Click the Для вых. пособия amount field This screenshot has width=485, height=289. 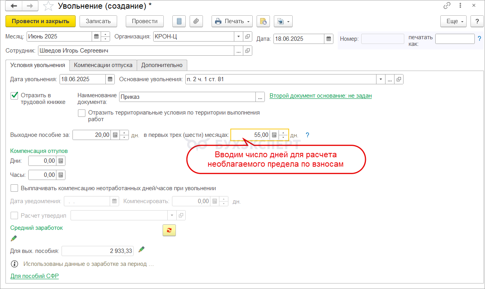click(x=98, y=251)
